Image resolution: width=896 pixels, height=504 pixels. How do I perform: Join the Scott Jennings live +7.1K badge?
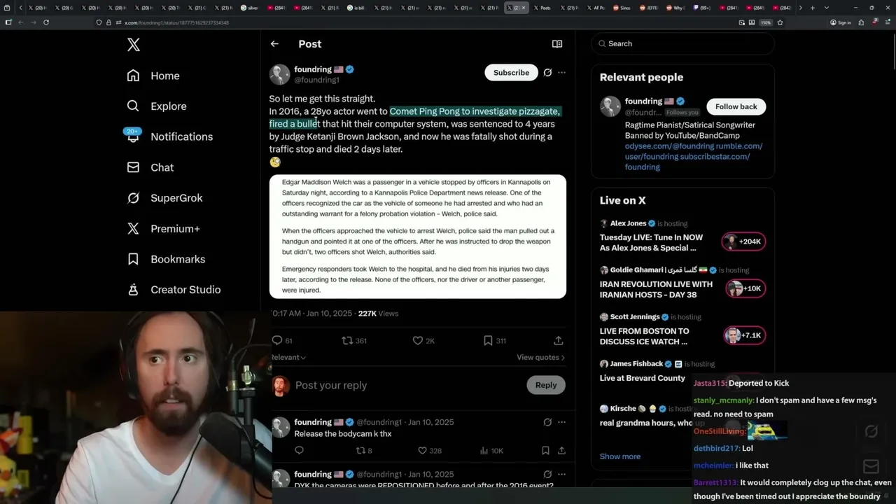(745, 336)
